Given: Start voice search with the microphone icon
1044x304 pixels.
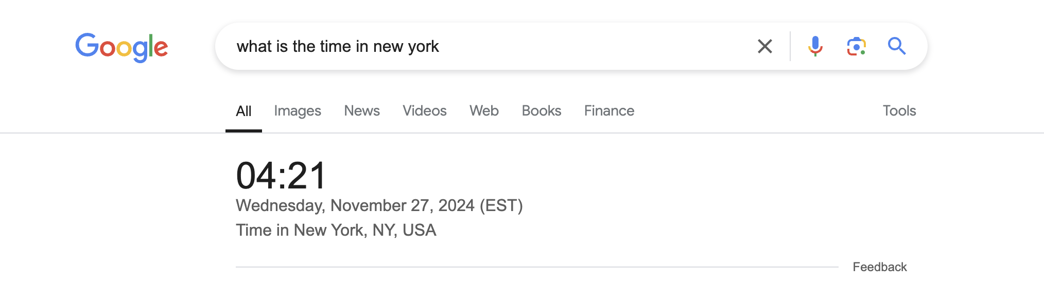Looking at the screenshot, I should click(815, 46).
